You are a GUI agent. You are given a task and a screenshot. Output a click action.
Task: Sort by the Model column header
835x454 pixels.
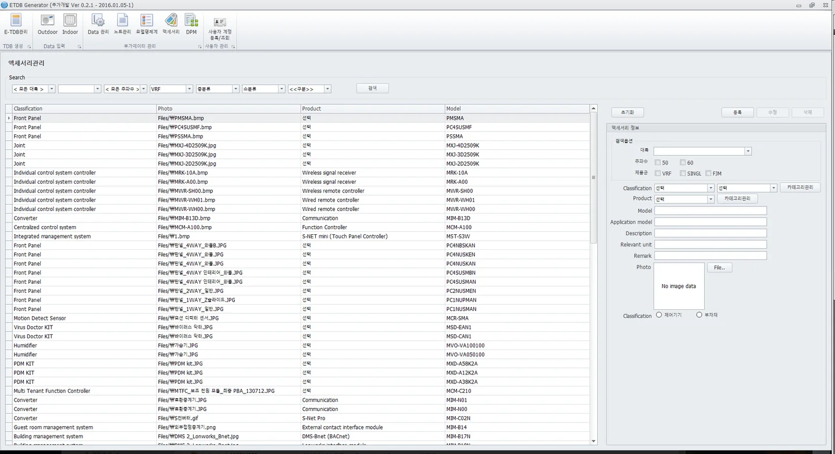click(x=517, y=109)
